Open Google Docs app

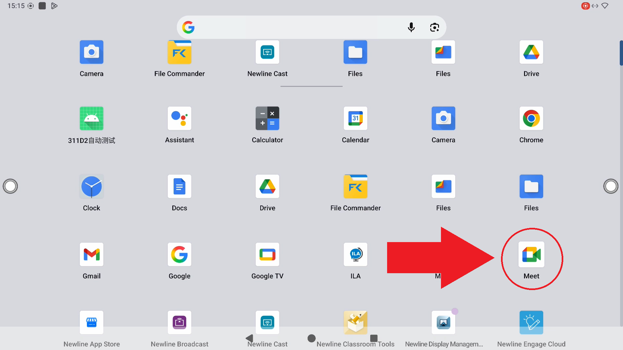pyautogui.click(x=179, y=187)
